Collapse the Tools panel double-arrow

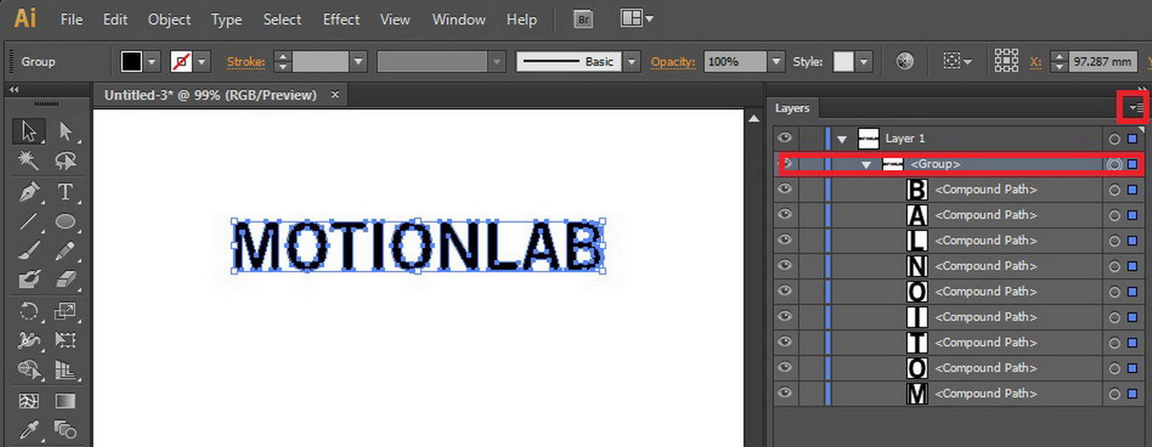(x=14, y=89)
